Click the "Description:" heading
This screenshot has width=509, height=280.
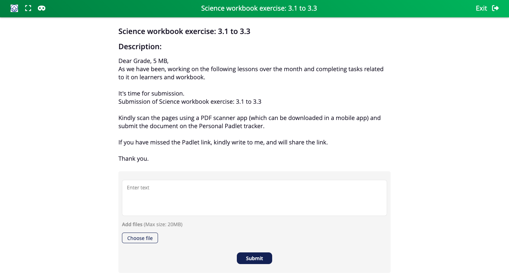point(140,46)
